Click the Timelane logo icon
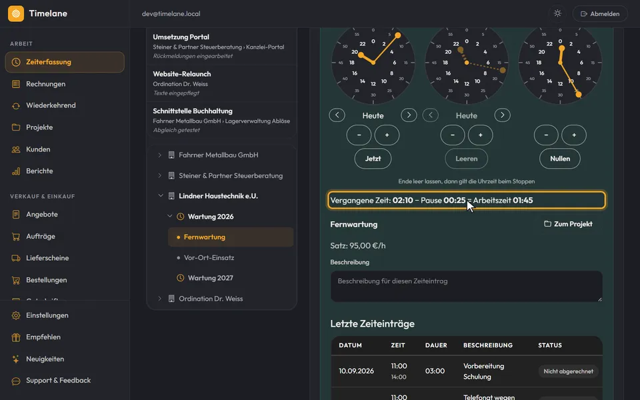 [x=16, y=13]
